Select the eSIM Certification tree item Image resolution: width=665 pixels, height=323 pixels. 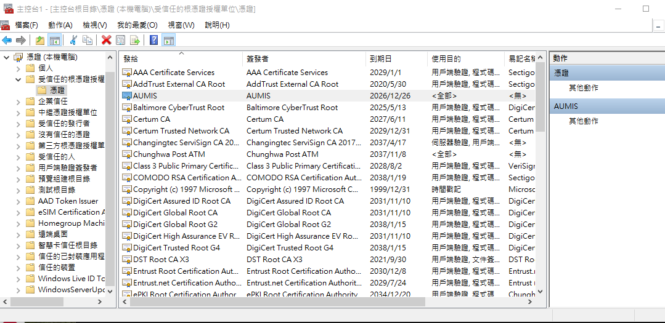71,212
